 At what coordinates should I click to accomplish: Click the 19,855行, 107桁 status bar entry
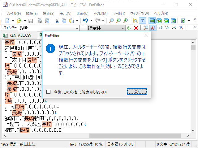(x=91, y=144)
